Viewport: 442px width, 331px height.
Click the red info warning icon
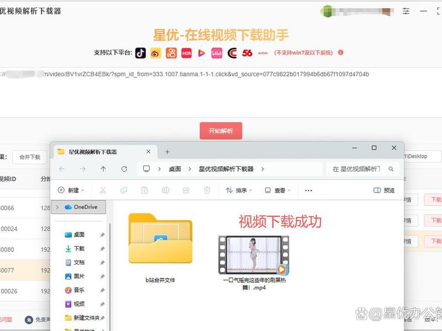340,52
